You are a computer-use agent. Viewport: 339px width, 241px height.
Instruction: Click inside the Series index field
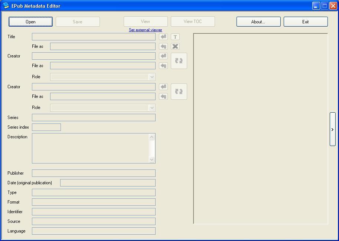(x=46, y=127)
